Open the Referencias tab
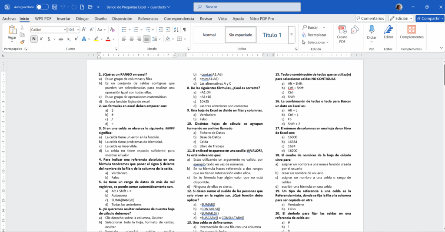The height and width of the screenshot is (232, 445). [148, 19]
